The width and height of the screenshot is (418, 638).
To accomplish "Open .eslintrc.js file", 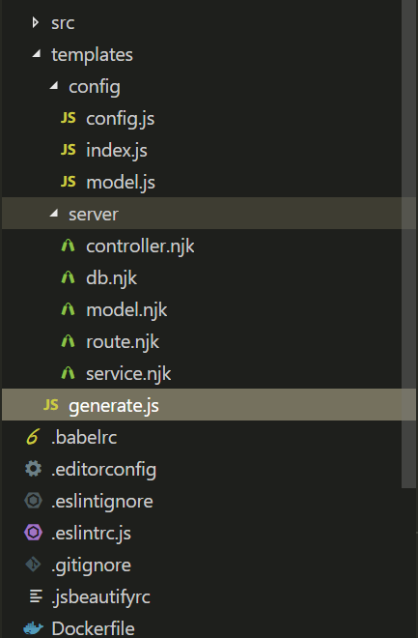I will [91, 534].
